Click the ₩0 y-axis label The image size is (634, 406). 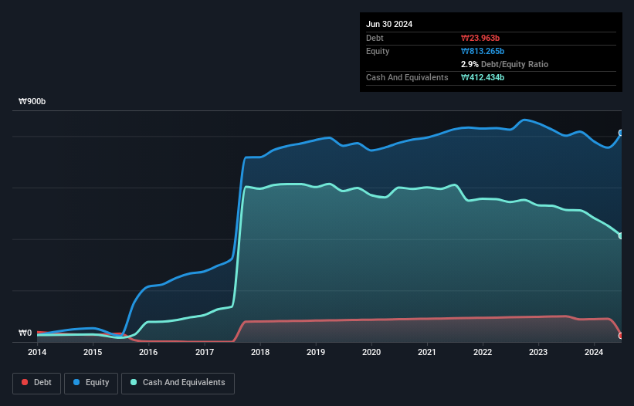click(x=25, y=333)
